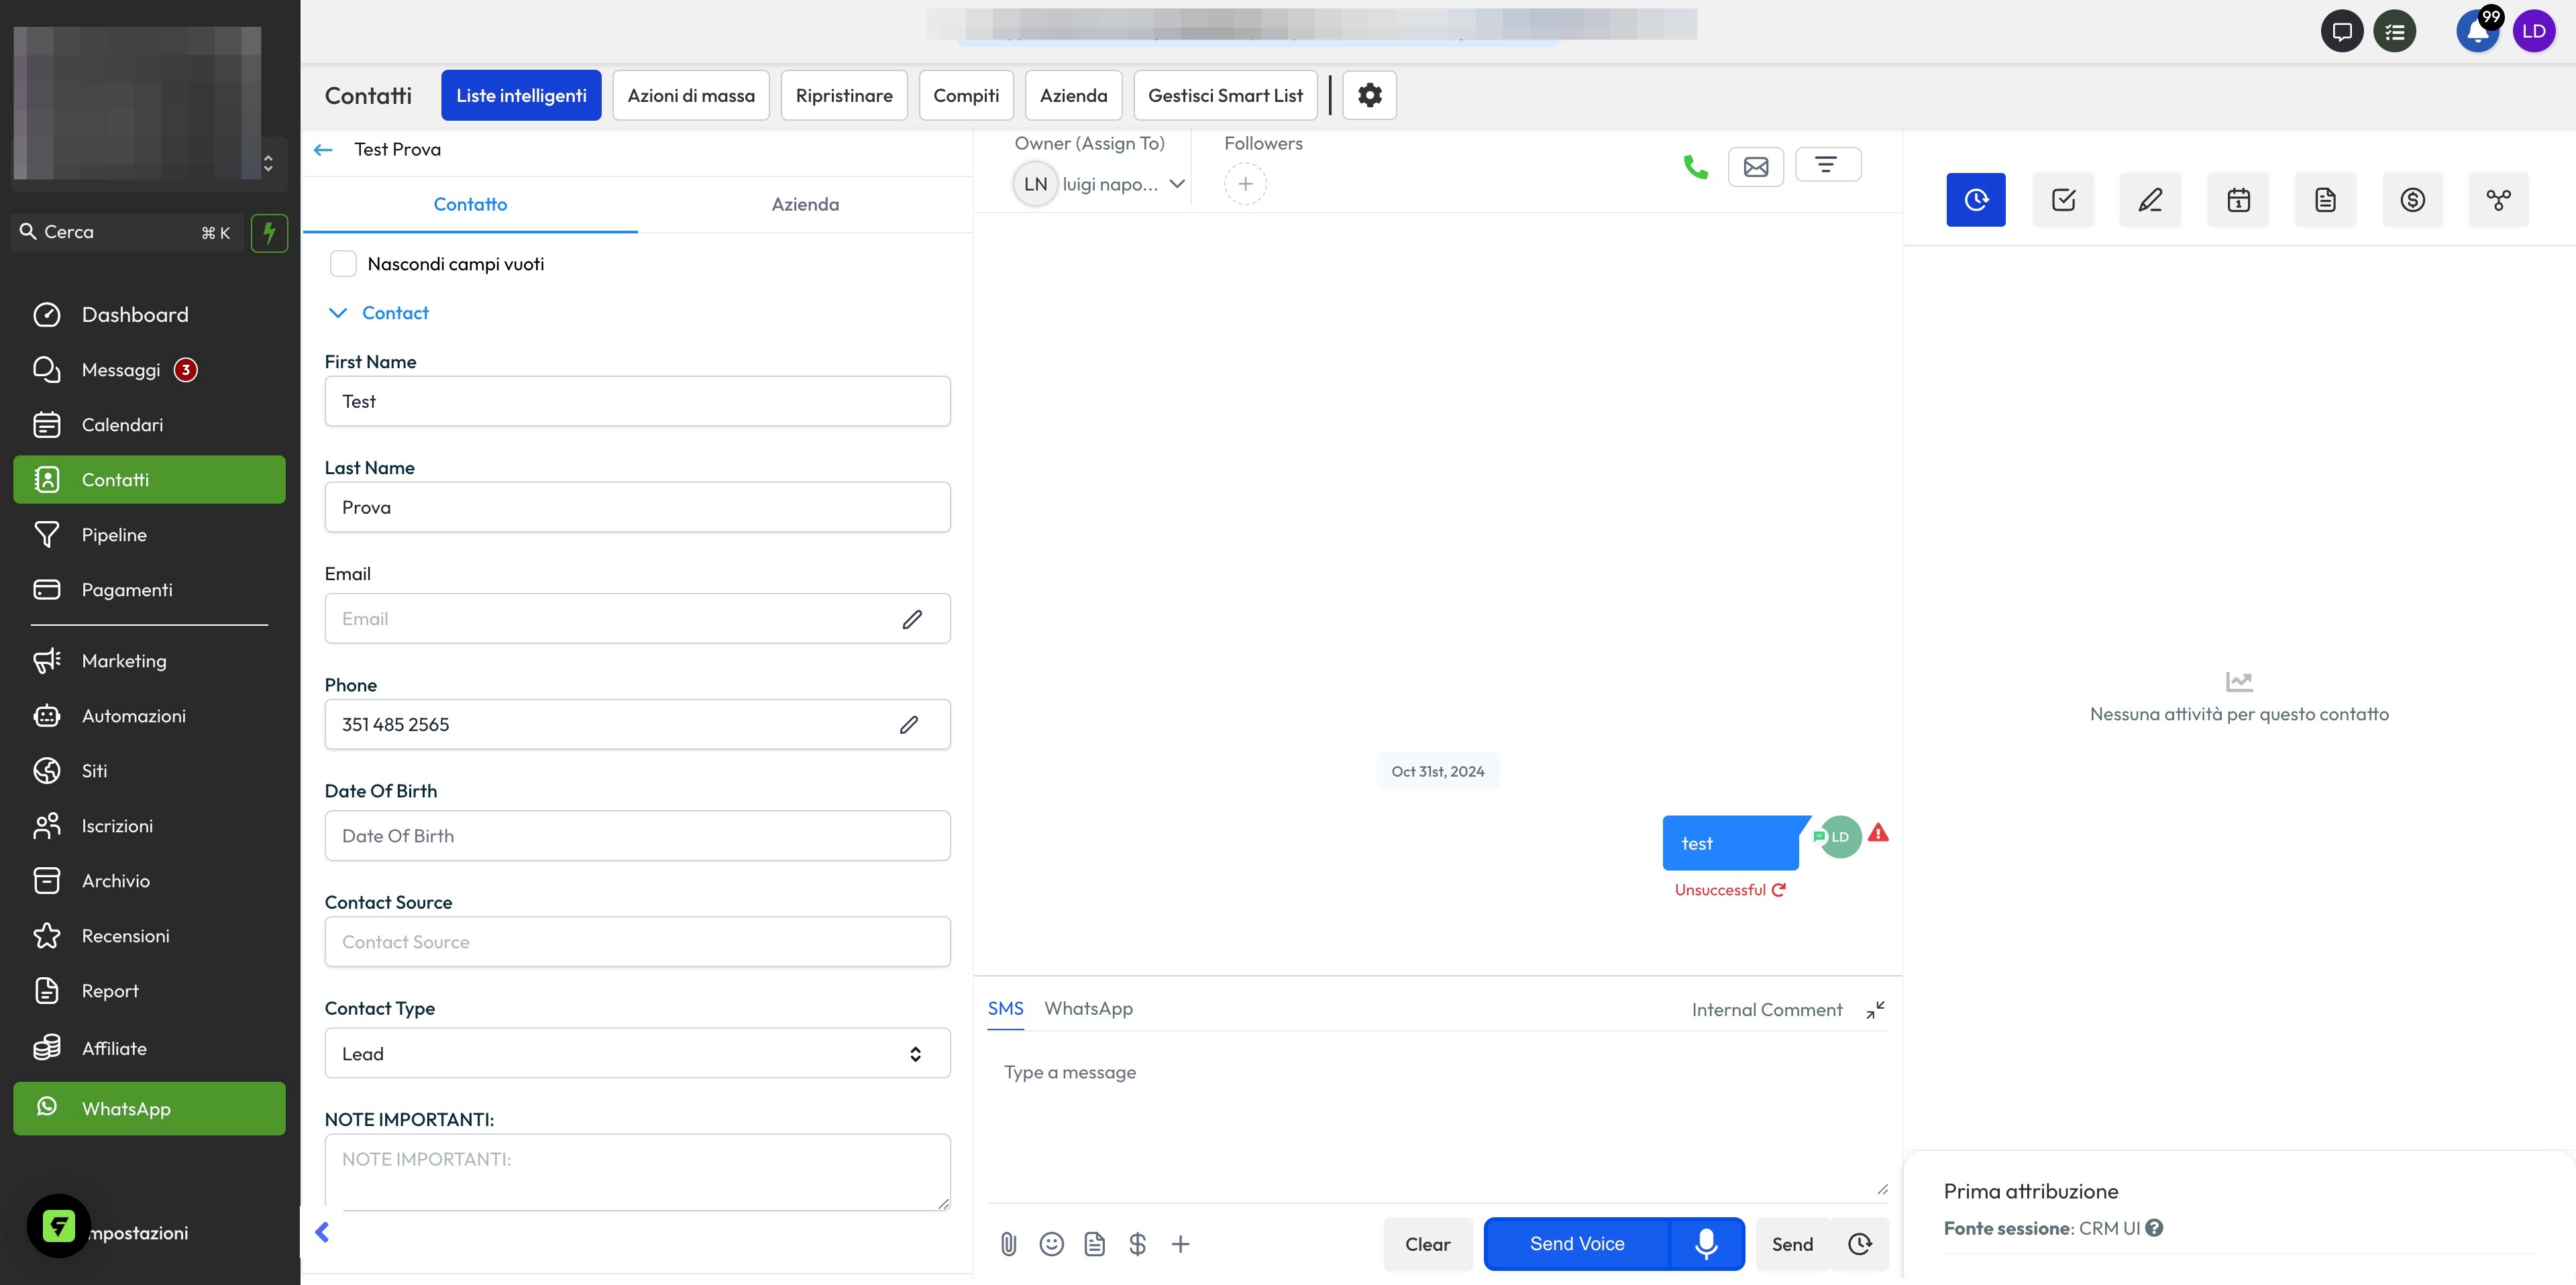Click the conversation filter icon

click(x=1827, y=165)
